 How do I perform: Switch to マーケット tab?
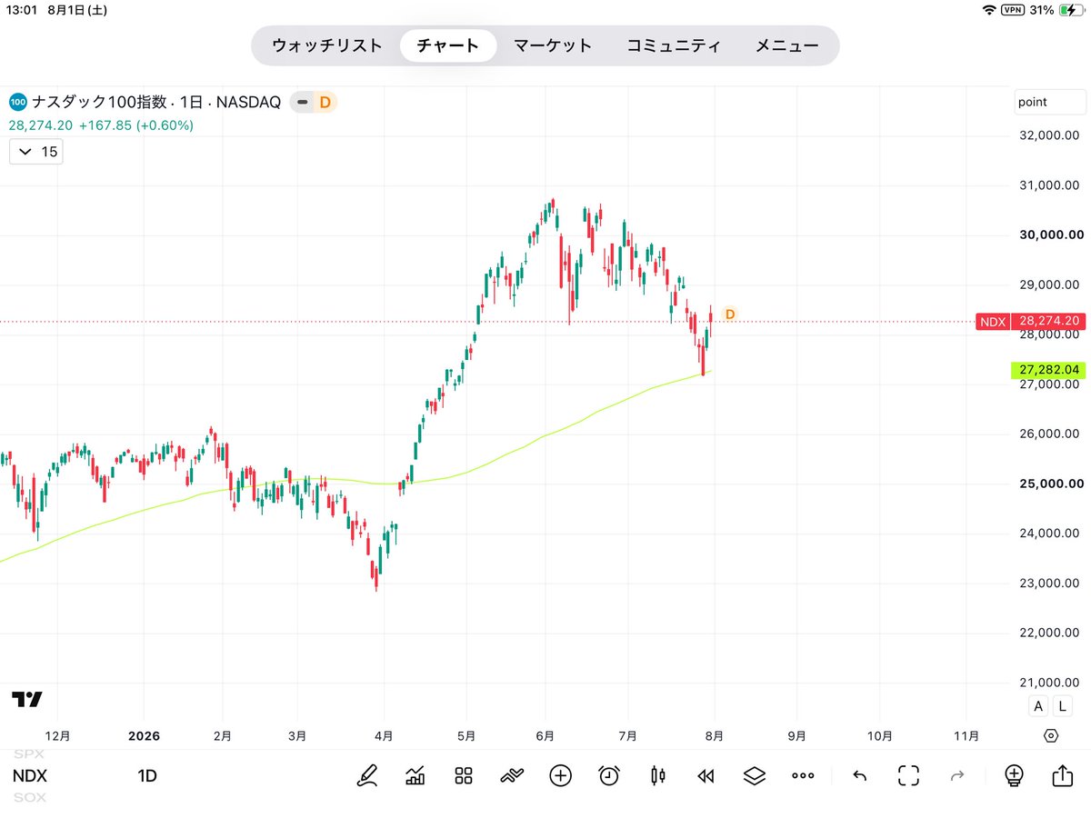[x=553, y=45]
